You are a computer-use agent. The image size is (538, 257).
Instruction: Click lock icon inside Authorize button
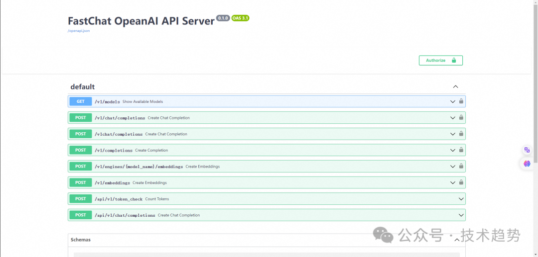point(454,60)
